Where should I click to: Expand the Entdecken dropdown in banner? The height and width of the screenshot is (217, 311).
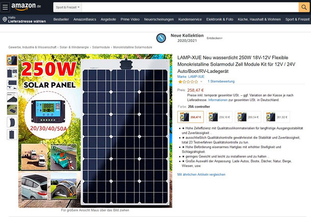[x=214, y=39]
